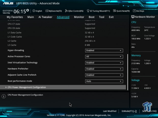Click the info circle icon in help area
The image size is (158, 118).
click(4, 96)
